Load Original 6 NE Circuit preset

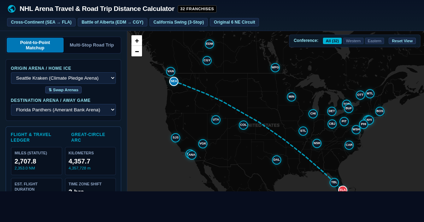click(234, 22)
